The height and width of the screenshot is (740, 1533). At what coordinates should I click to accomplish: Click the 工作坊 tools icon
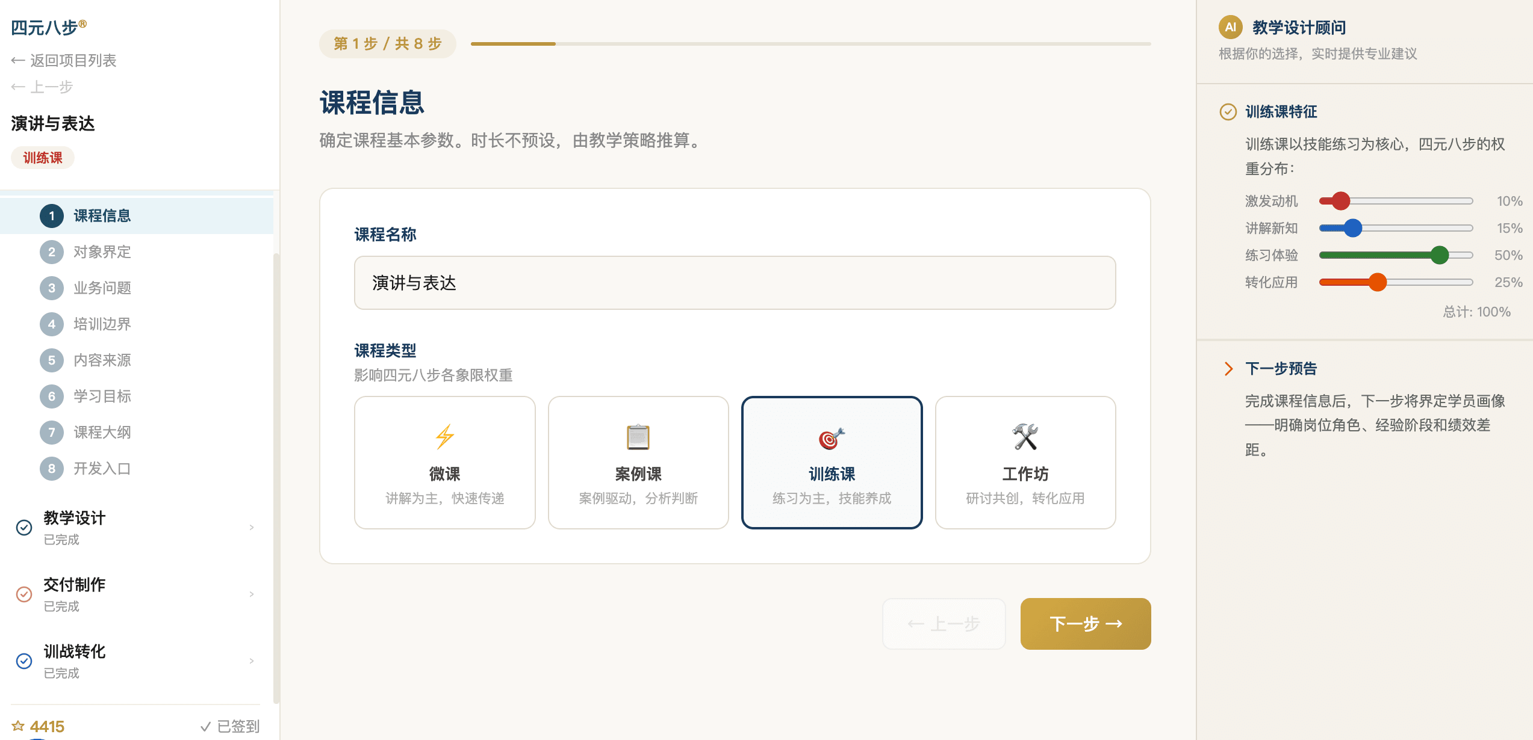point(1025,437)
